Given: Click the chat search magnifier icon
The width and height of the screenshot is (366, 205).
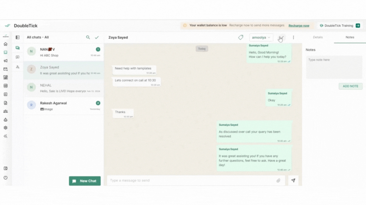Looking at the screenshot, I should click(x=88, y=37).
